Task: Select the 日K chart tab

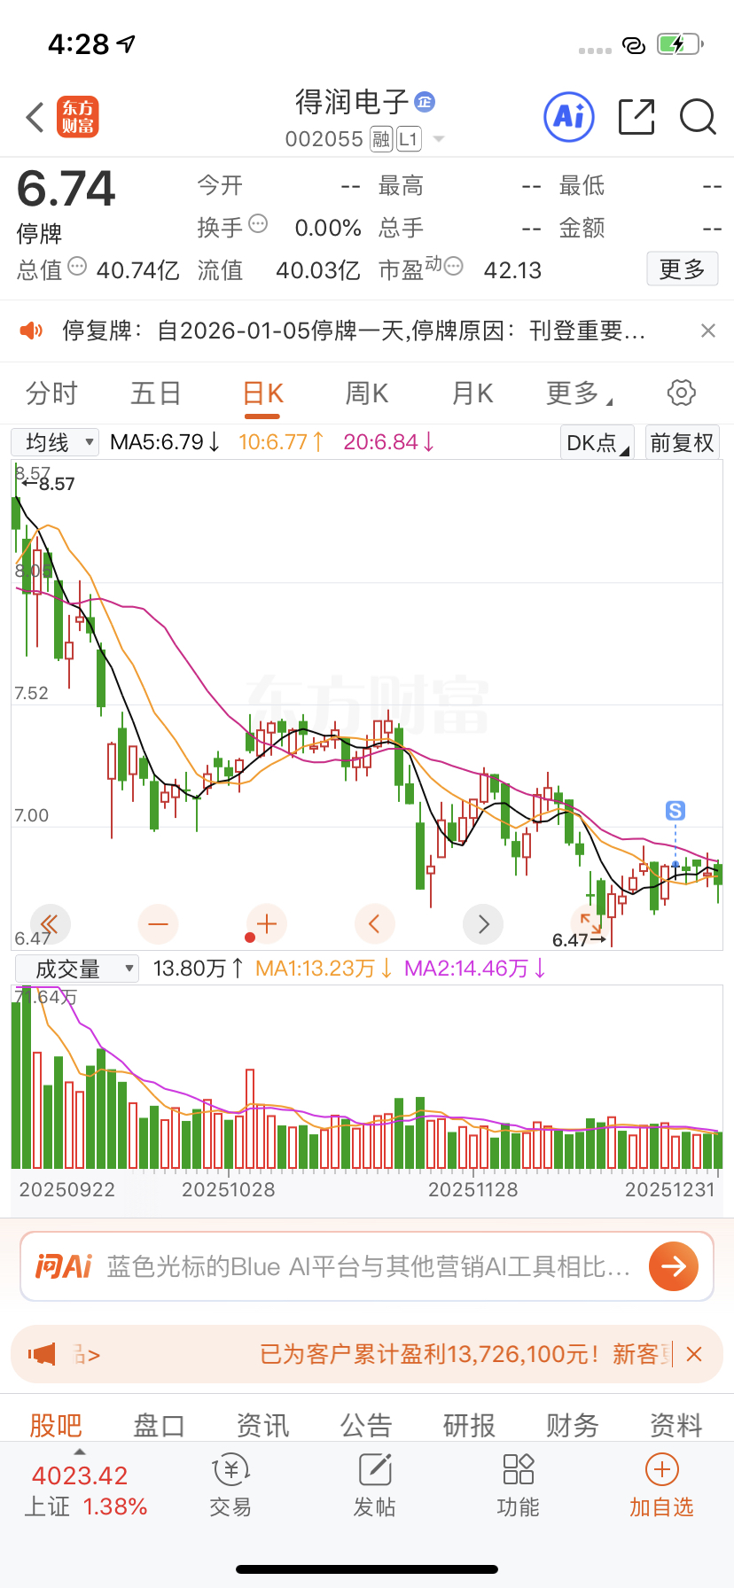Action: point(262,393)
